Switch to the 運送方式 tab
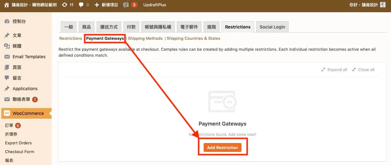 [x=109, y=27]
